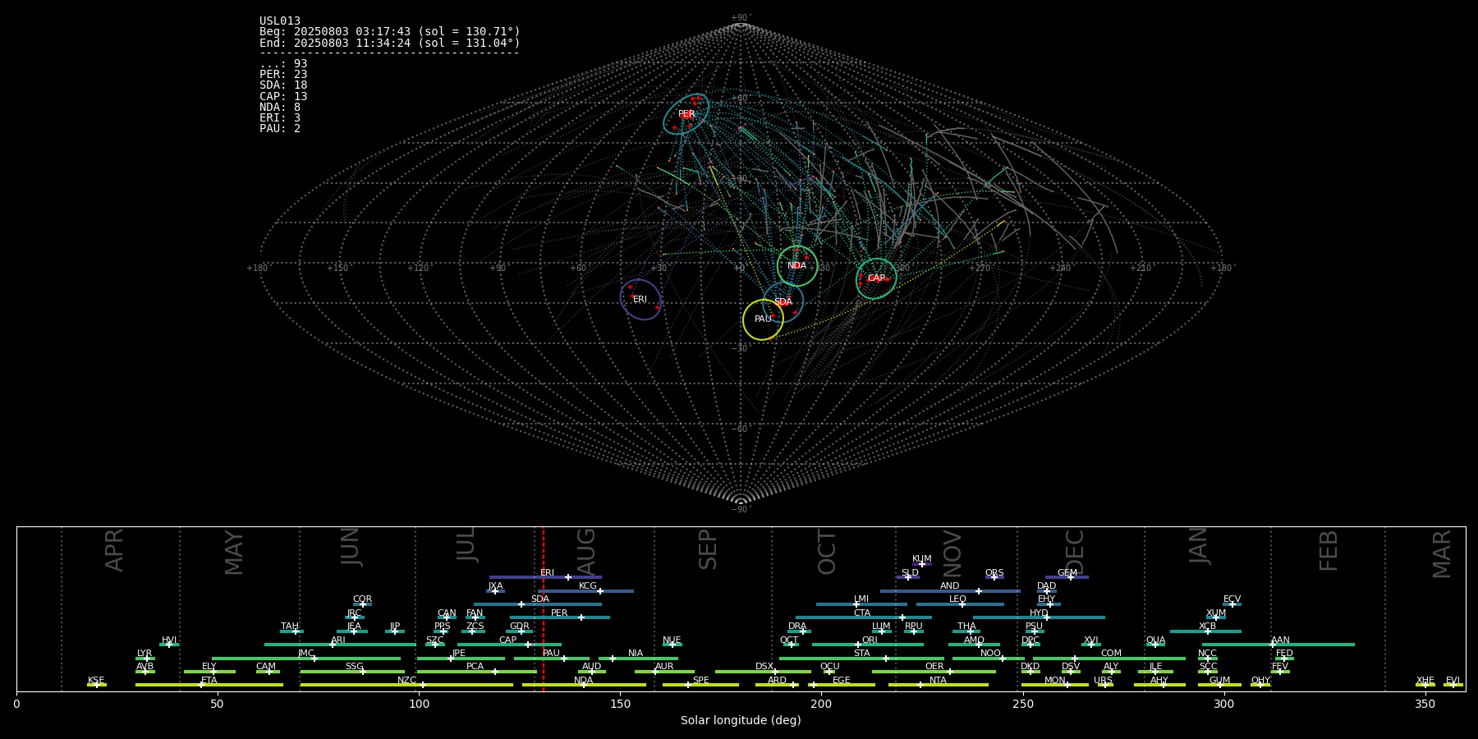Click the SDA shower bar in timeline
The image size is (1478, 739).
538,604
